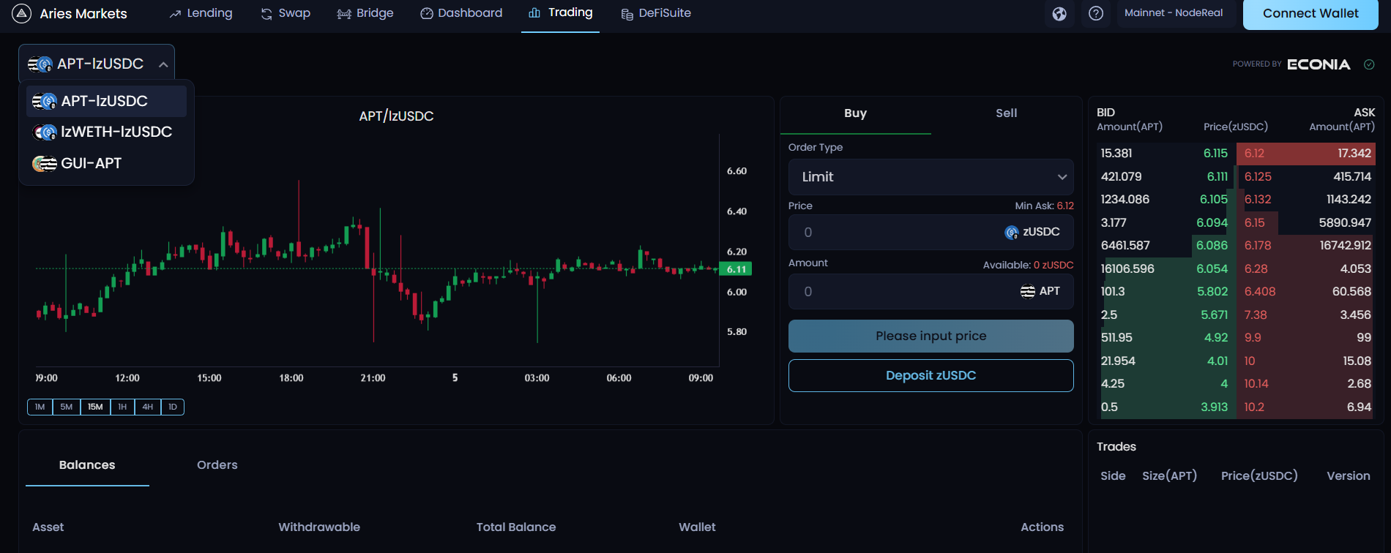The width and height of the screenshot is (1391, 553).
Task: Go to Bridge in the top navigation
Action: click(365, 13)
